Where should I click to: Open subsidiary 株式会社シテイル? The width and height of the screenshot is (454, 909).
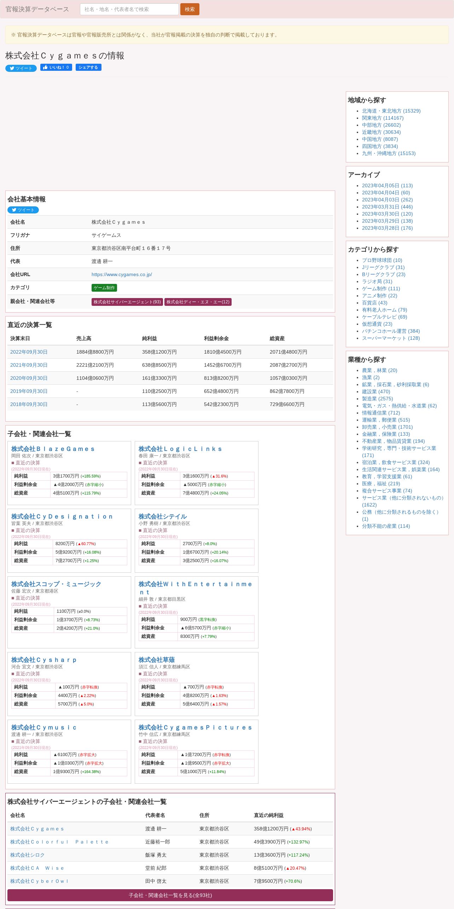pos(163,516)
